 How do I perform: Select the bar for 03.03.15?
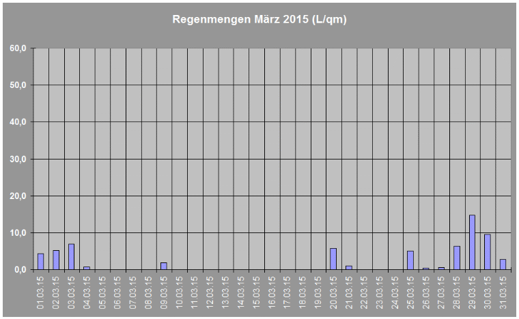point(71,257)
